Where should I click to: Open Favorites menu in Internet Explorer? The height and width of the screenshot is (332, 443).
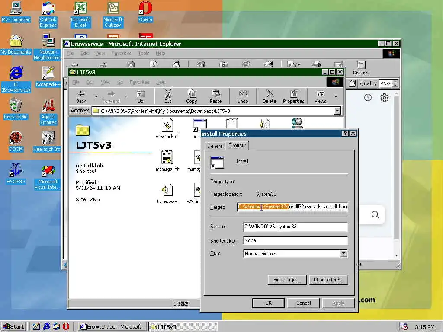click(121, 53)
